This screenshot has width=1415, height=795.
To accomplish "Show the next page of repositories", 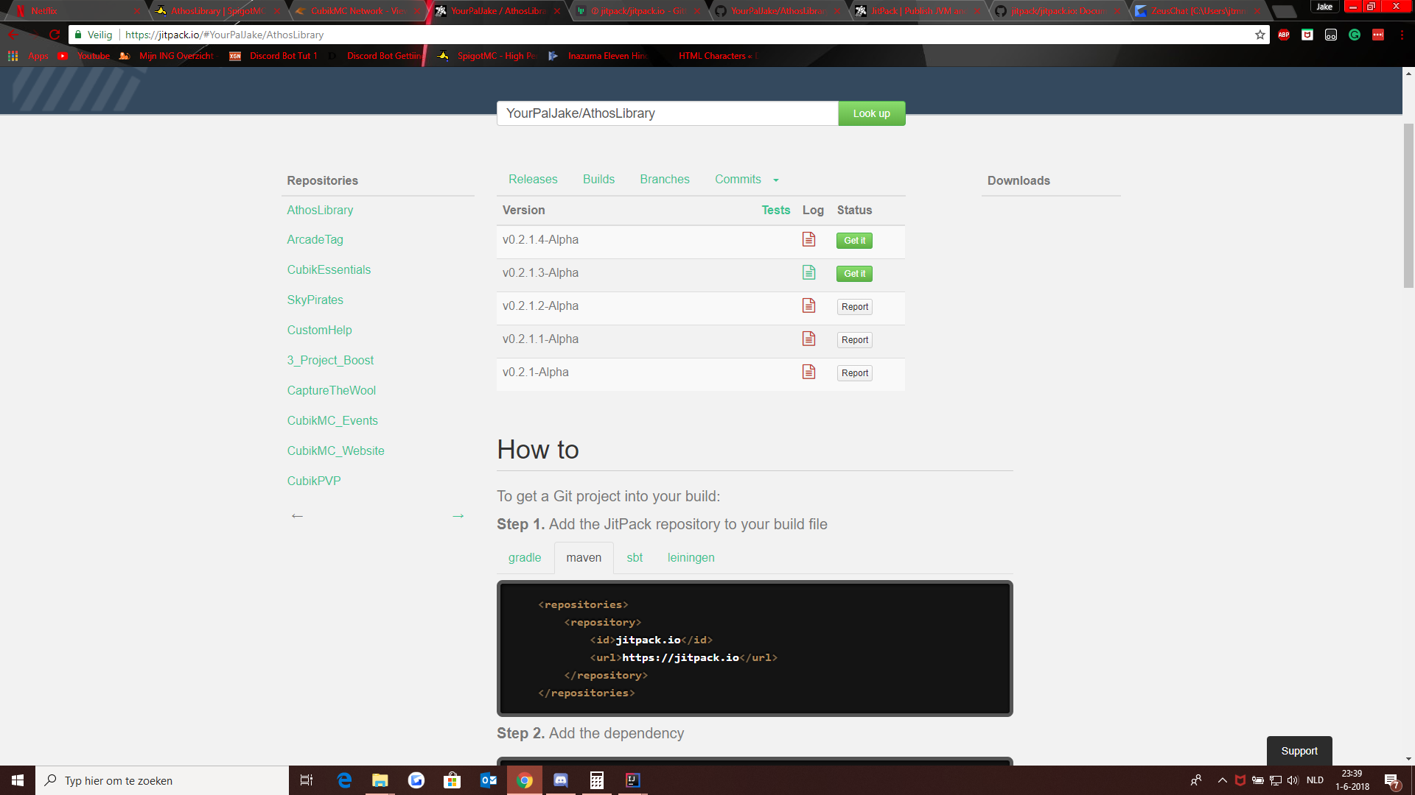I will click(458, 515).
